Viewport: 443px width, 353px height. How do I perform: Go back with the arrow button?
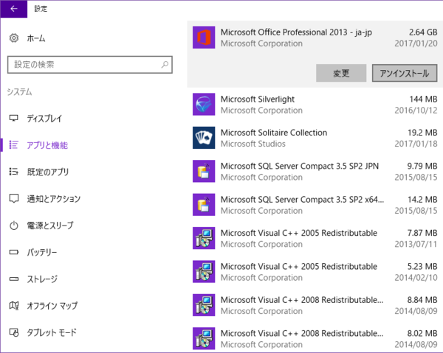pyautogui.click(x=13, y=9)
